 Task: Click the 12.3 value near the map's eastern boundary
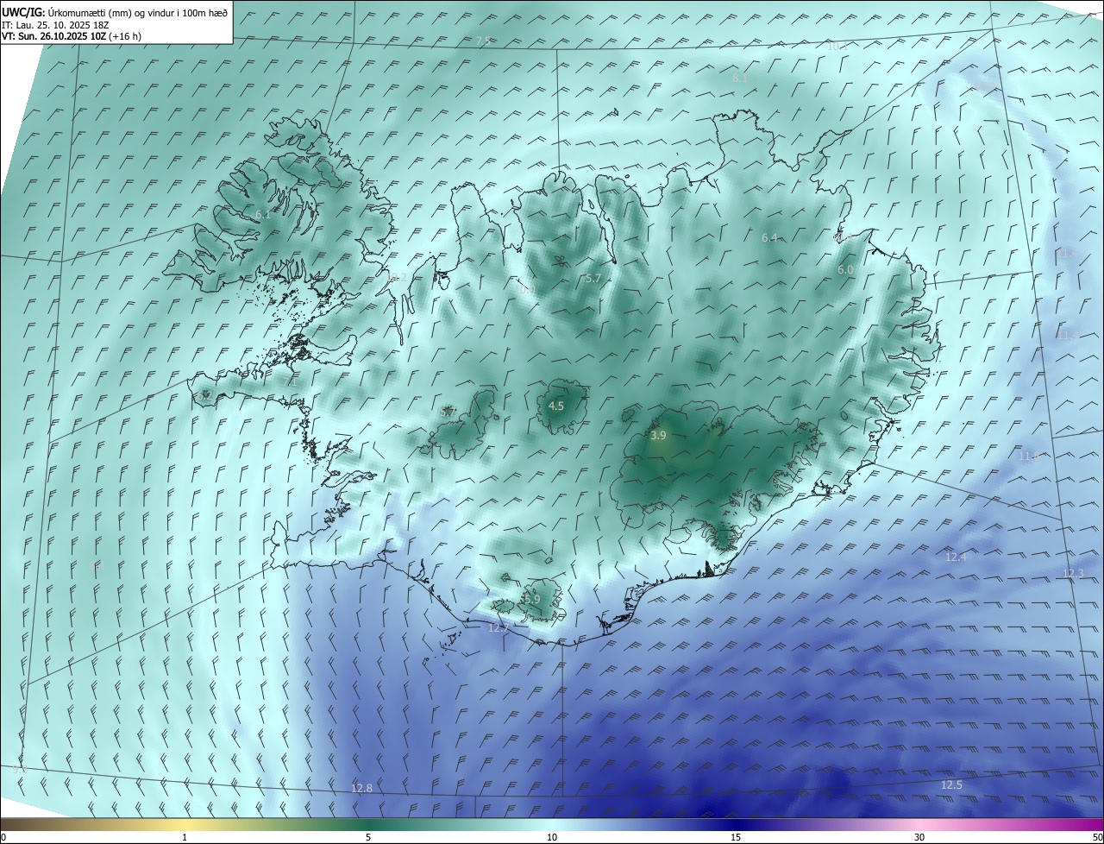1073,574
